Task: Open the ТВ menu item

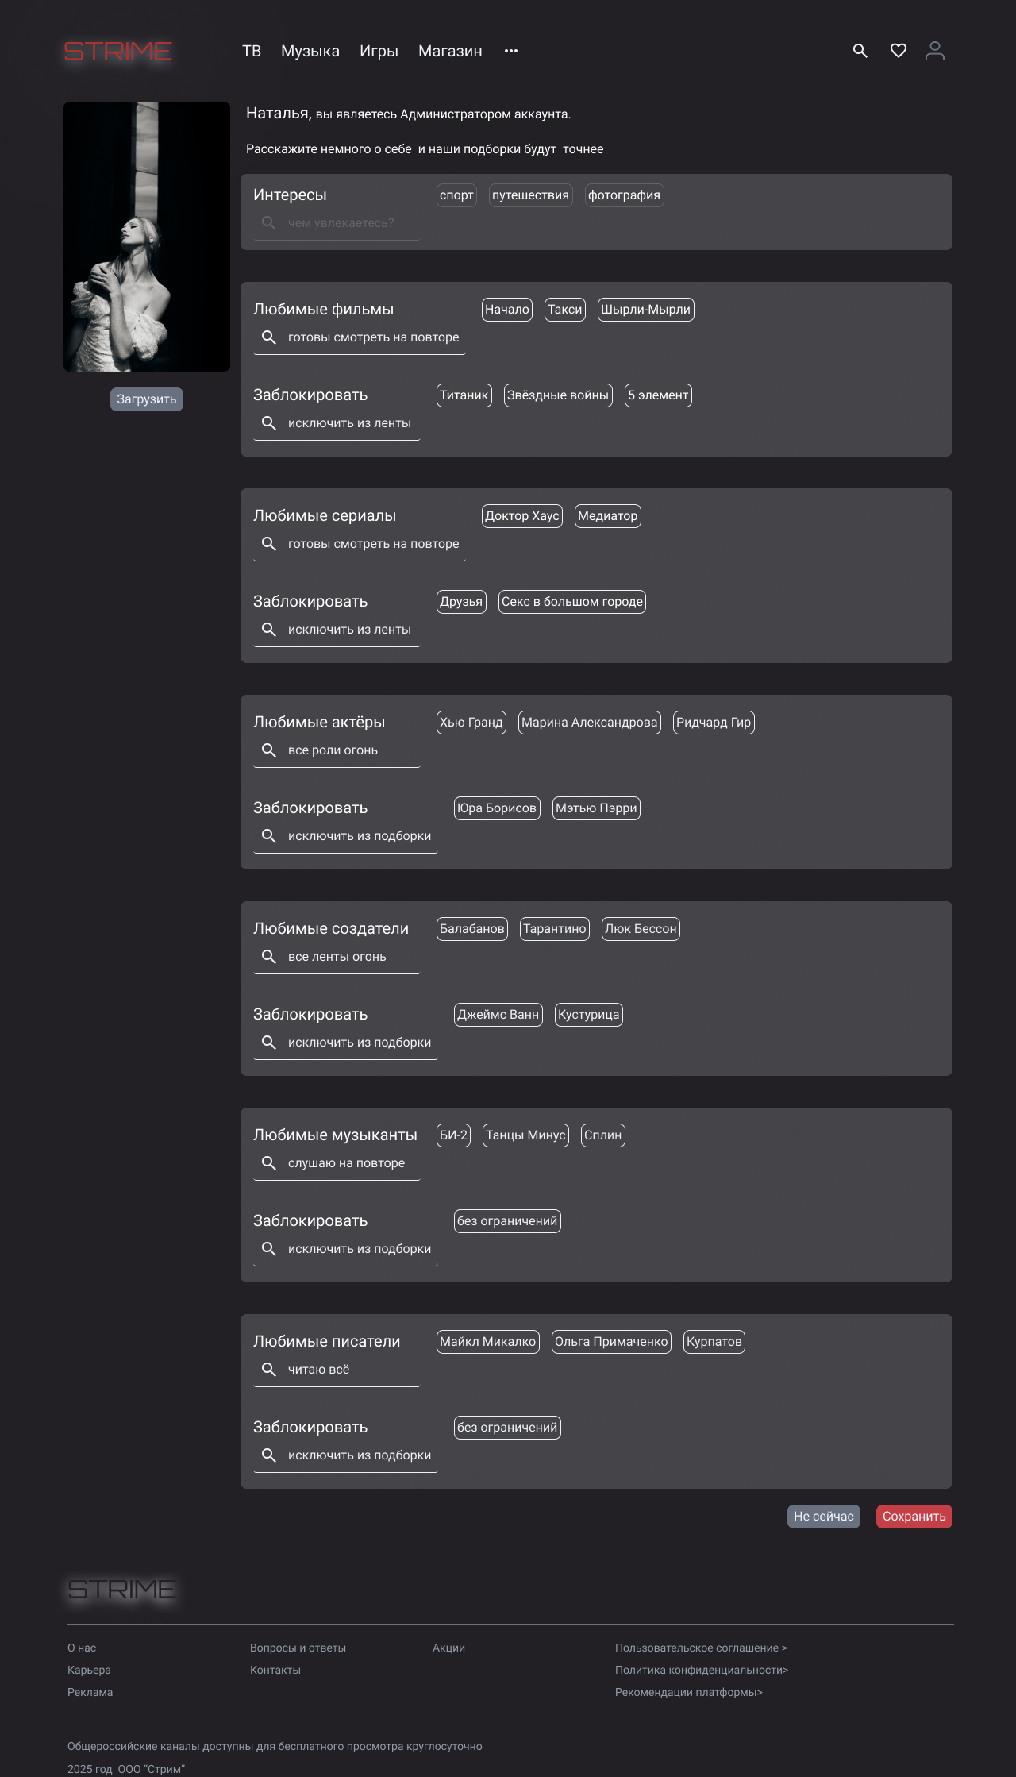Action: tap(252, 51)
